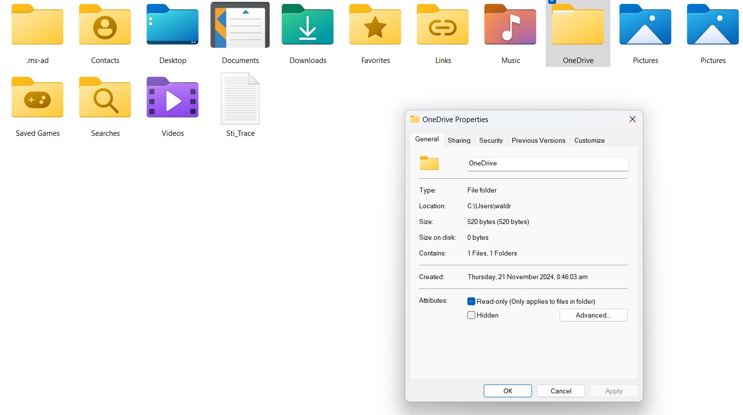This screenshot has height=415, width=743.
Task: Click the Apply button
Action: click(614, 391)
